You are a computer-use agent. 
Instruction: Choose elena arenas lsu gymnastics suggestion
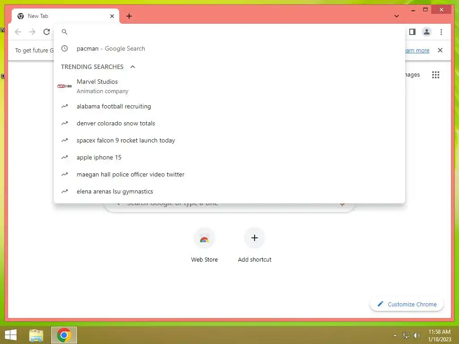[x=229, y=191]
